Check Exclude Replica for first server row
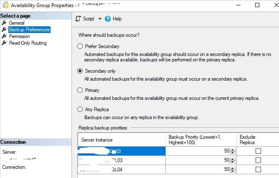This screenshot has height=178, width=279. [258, 151]
